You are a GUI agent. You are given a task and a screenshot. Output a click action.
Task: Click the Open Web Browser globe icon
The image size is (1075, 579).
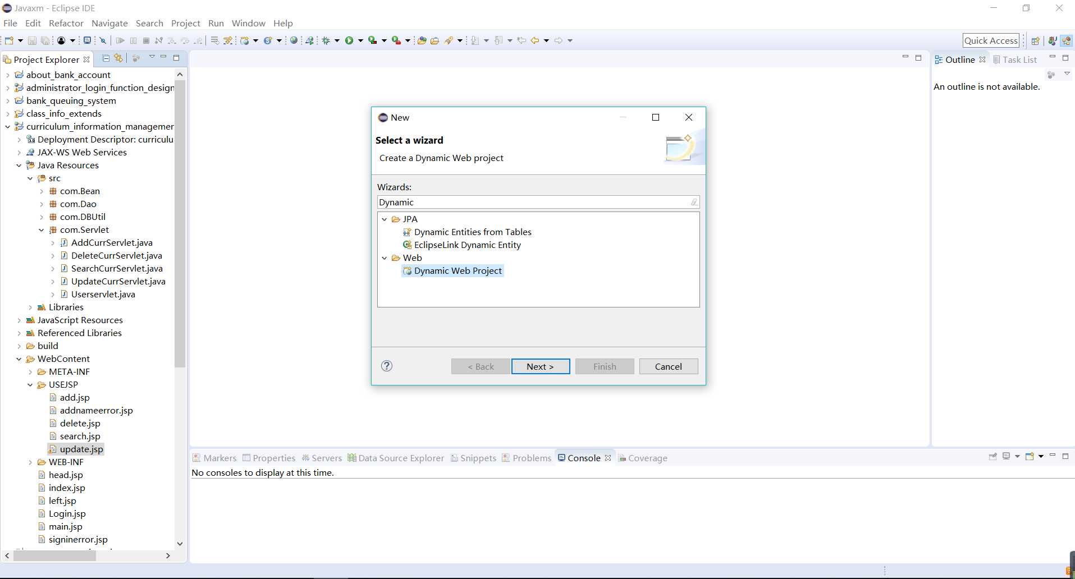point(294,40)
